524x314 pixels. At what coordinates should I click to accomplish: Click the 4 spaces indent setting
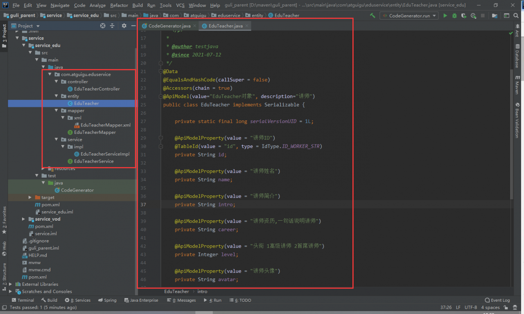coord(490,307)
